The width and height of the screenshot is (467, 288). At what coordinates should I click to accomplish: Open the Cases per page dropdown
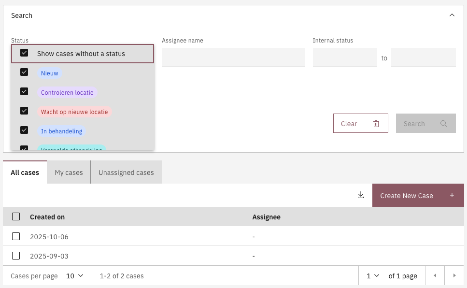[75, 276]
